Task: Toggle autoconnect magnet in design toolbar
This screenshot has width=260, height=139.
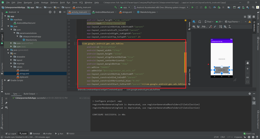Action: [x=198, y=27]
